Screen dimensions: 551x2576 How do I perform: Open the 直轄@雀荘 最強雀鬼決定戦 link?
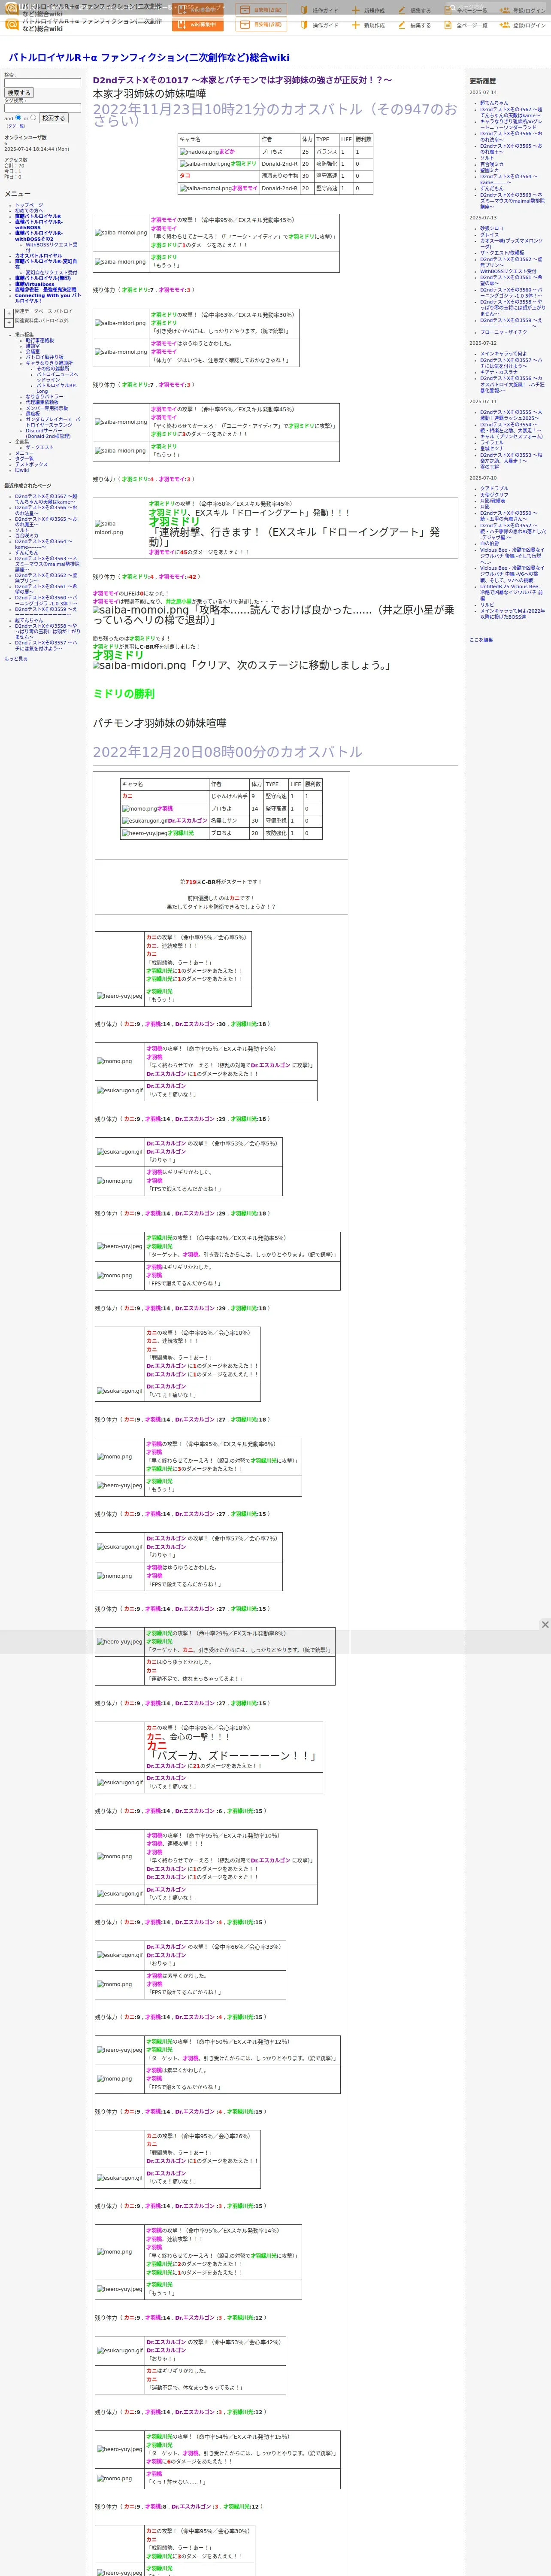coord(45,290)
